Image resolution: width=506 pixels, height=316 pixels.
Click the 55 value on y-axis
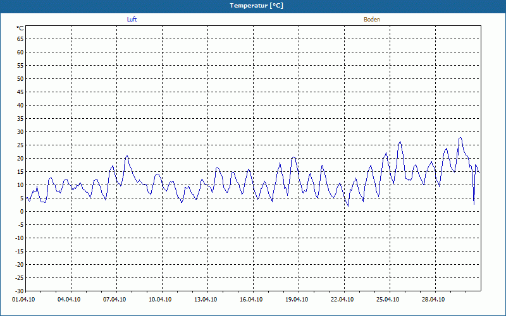tap(20, 66)
